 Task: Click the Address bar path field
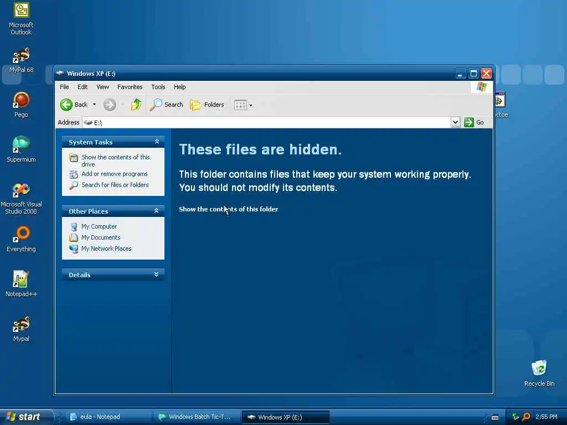point(266,122)
